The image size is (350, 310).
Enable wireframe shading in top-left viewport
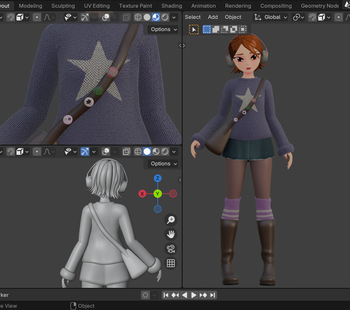pyautogui.click(x=138, y=17)
